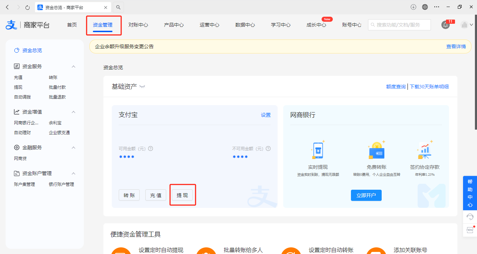The height and width of the screenshot is (254, 477).
Task: Click the 免费转账 wallet illustration
Action: coord(377,150)
